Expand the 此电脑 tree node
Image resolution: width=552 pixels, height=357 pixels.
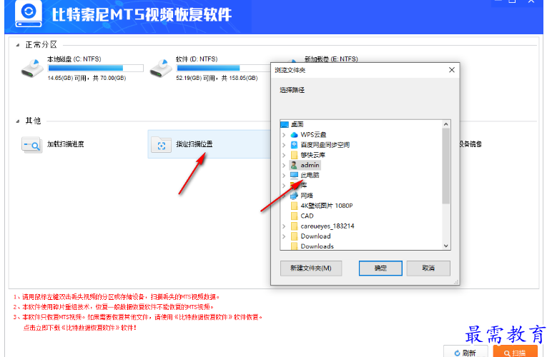coord(284,176)
